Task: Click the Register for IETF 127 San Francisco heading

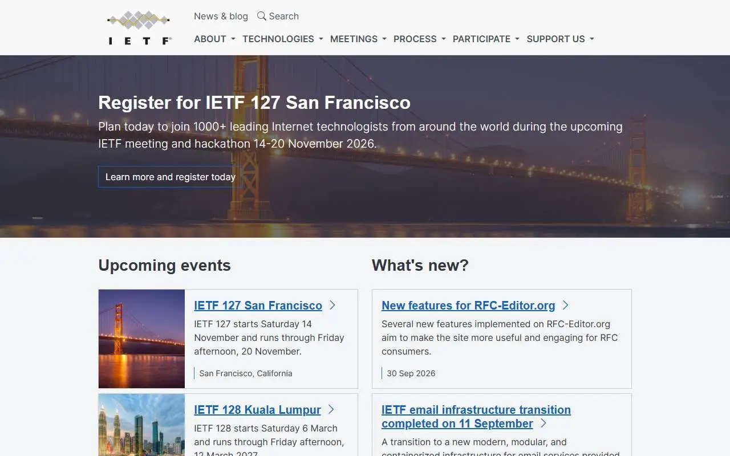Action: coord(254,103)
